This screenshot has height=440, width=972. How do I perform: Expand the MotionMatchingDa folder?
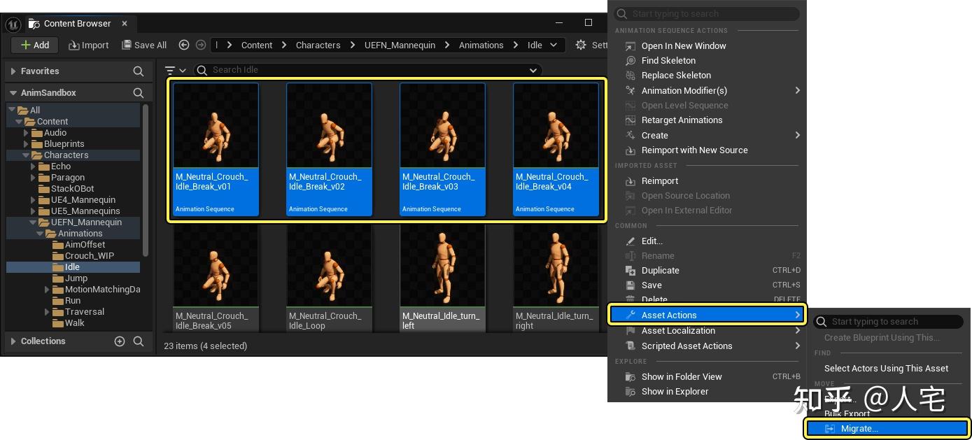tap(48, 290)
